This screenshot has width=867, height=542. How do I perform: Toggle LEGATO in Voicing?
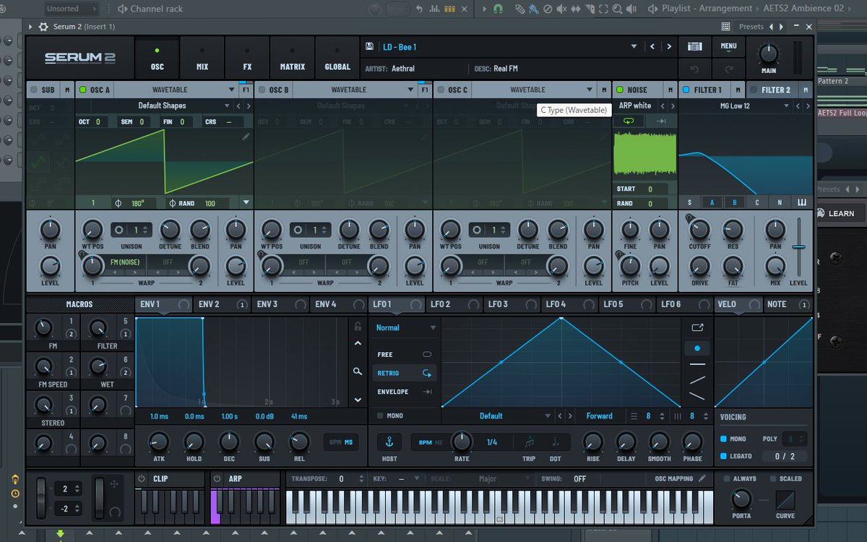point(723,456)
